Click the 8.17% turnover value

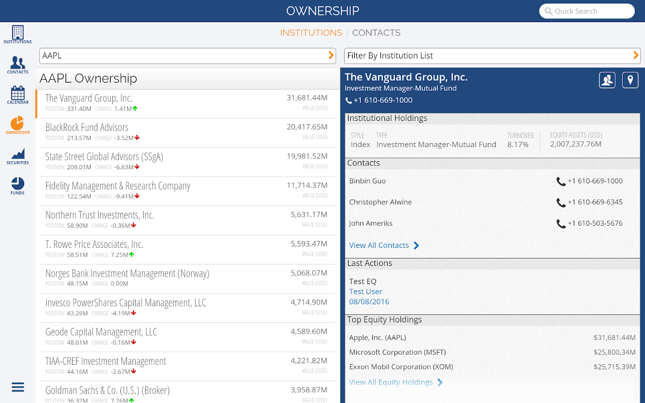coord(518,145)
